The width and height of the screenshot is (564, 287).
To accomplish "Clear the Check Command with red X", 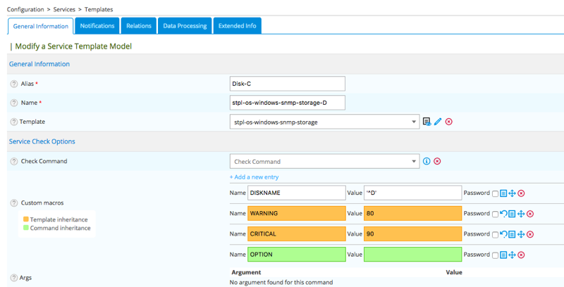I will (x=437, y=161).
